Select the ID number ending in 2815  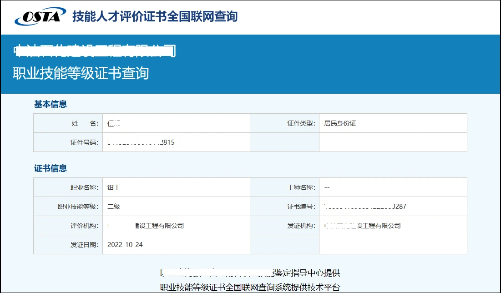(141, 142)
